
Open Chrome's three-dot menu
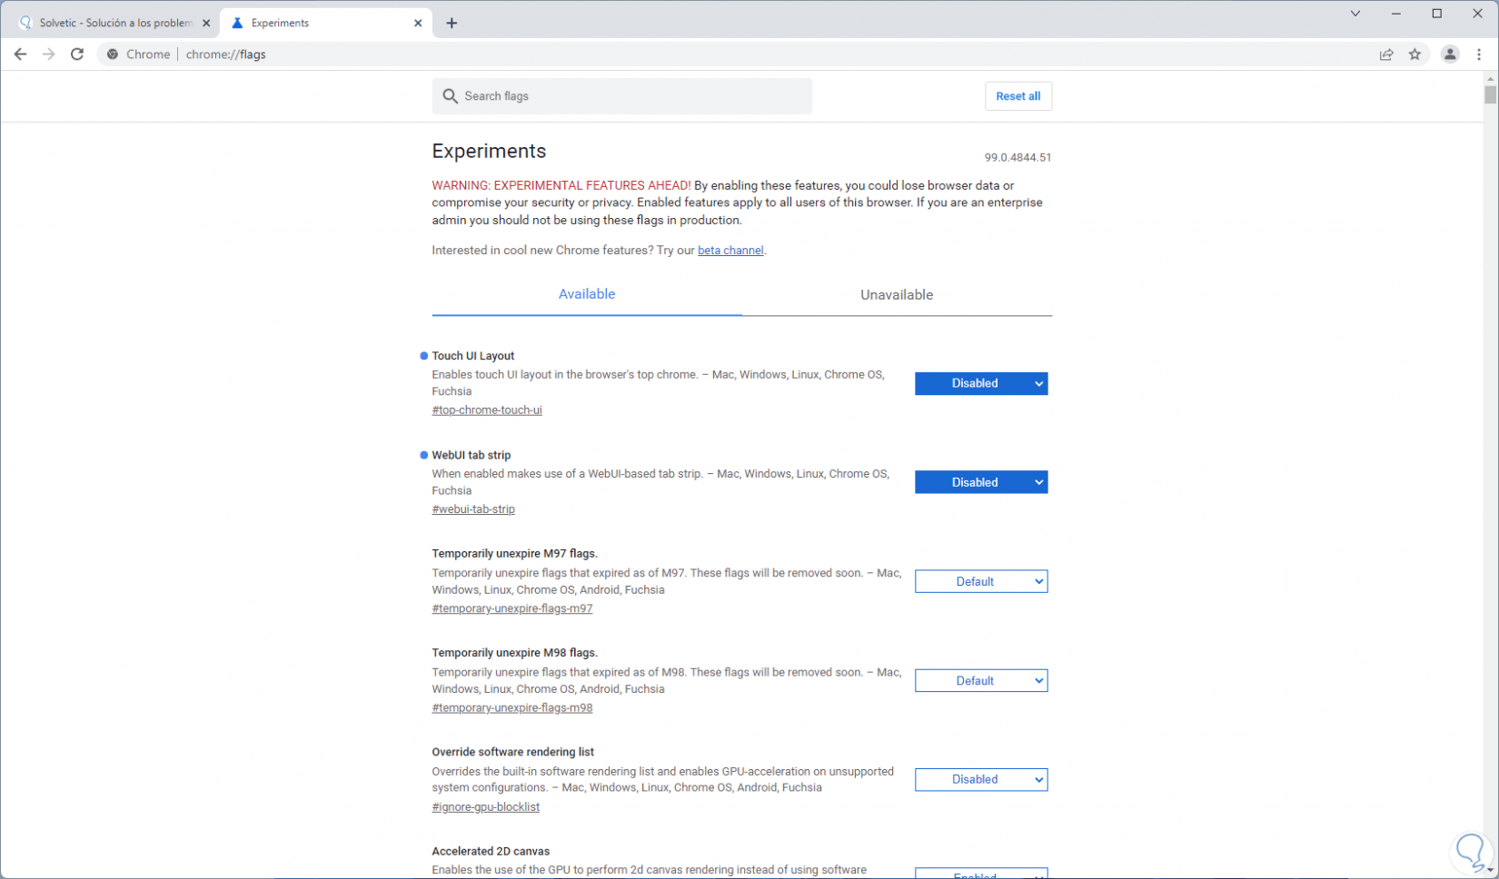point(1479,54)
